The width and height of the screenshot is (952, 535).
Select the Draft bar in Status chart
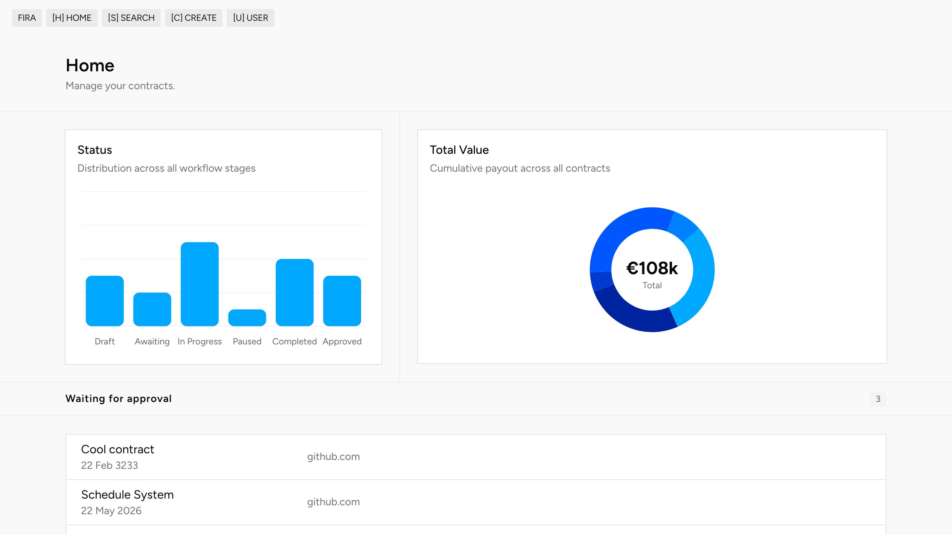[105, 301]
